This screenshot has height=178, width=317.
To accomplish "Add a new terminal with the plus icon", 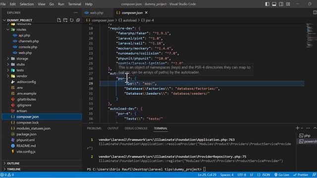I will point(297,128).
